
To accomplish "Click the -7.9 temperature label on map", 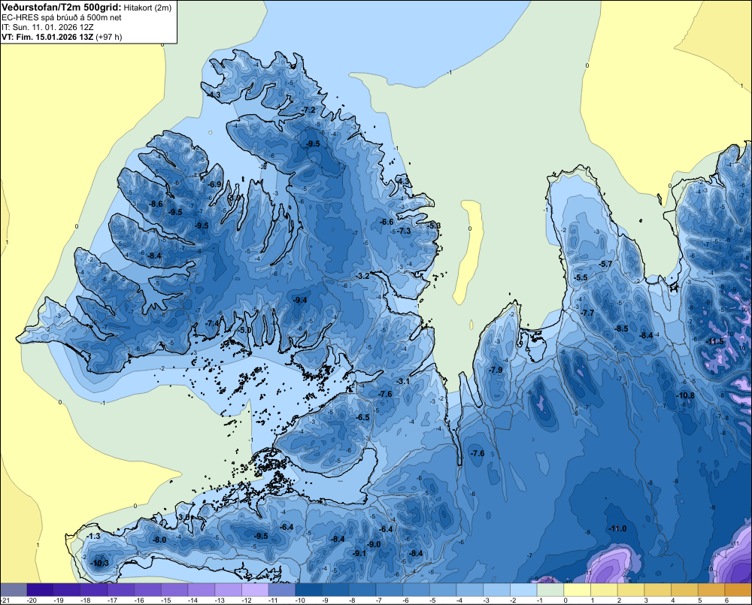I will click(x=496, y=370).
